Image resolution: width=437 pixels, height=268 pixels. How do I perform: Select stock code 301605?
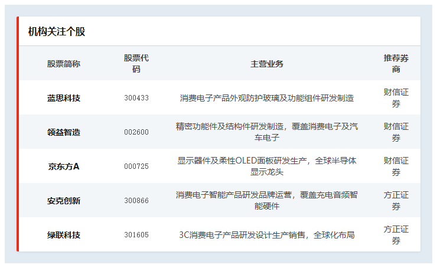136,235
